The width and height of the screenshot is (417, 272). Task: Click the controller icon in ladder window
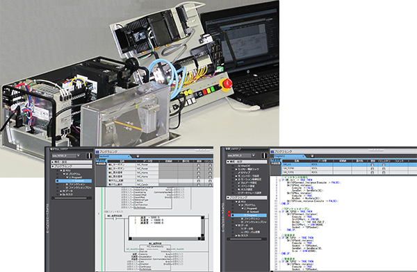tap(89, 155)
